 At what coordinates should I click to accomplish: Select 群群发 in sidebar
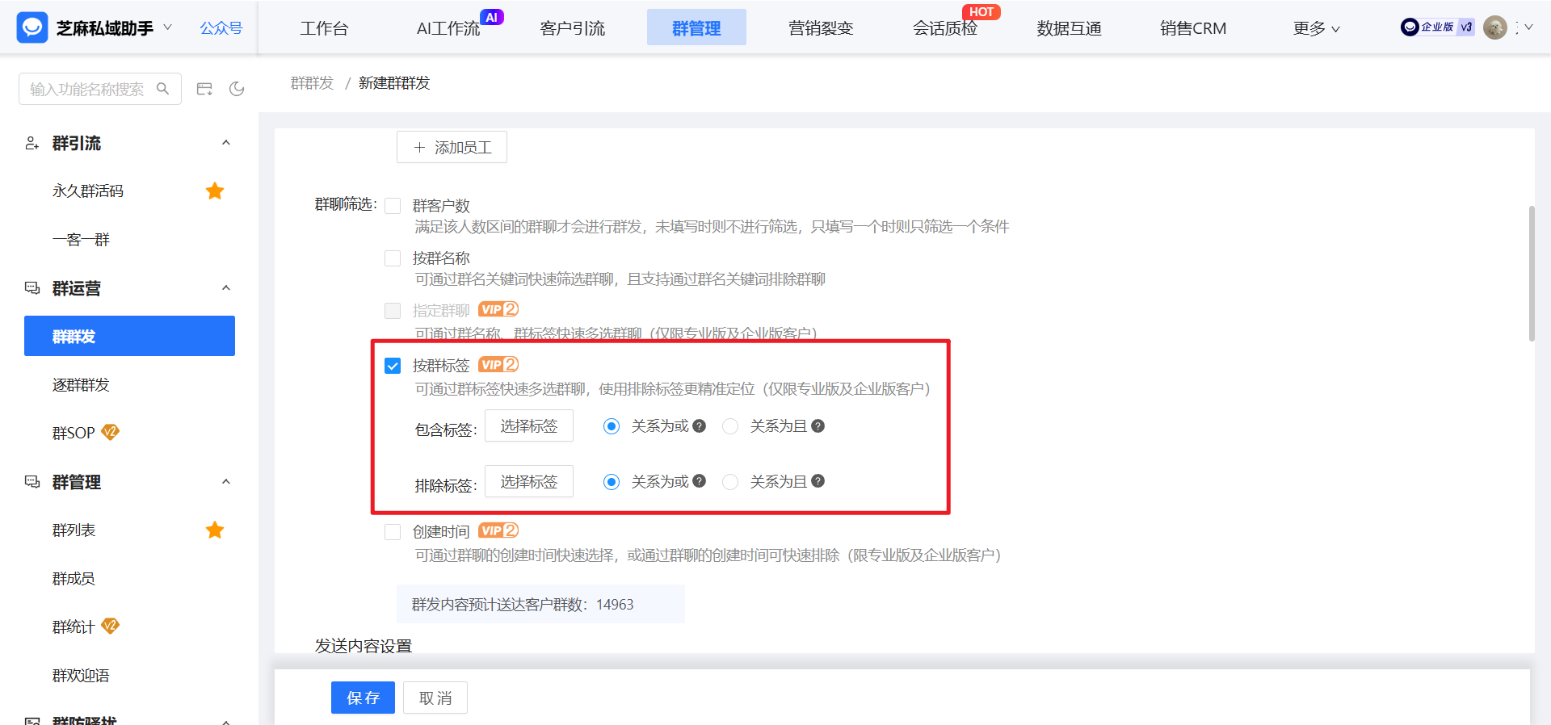(x=129, y=336)
